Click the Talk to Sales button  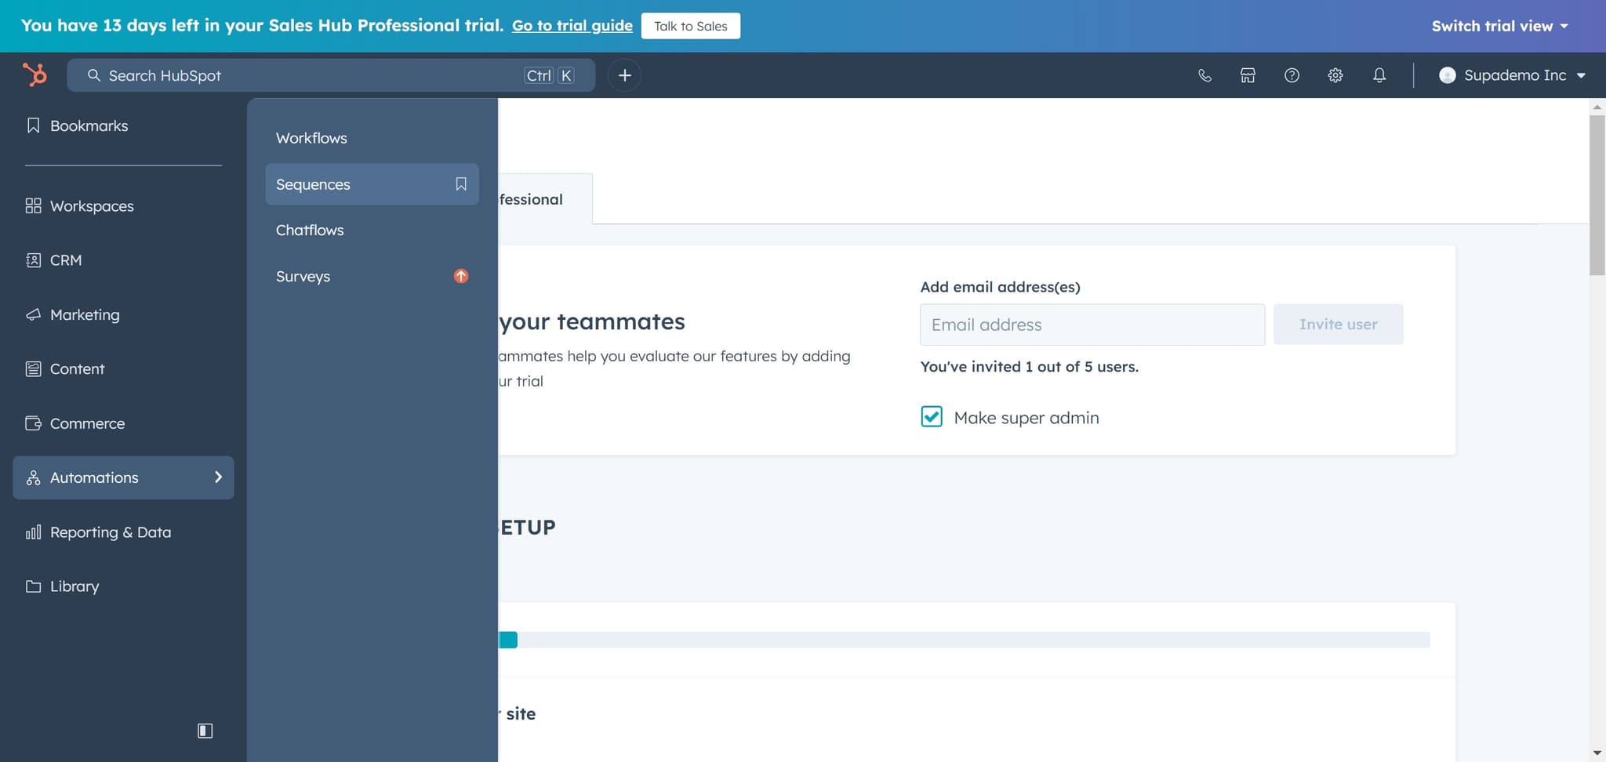click(x=690, y=26)
